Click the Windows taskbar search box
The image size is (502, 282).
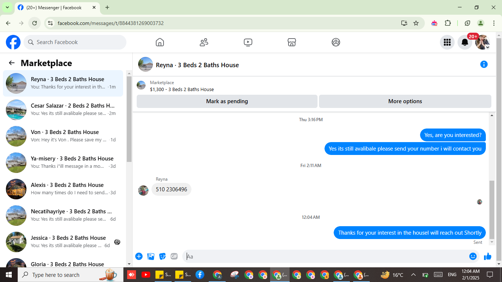click(70, 275)
